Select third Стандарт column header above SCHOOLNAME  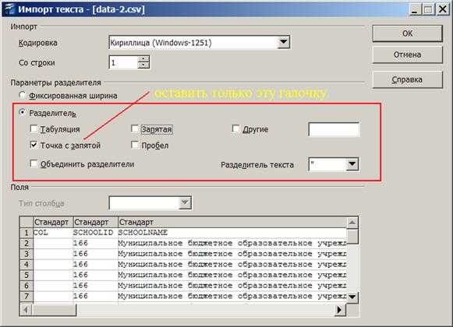tap(232, 222)
